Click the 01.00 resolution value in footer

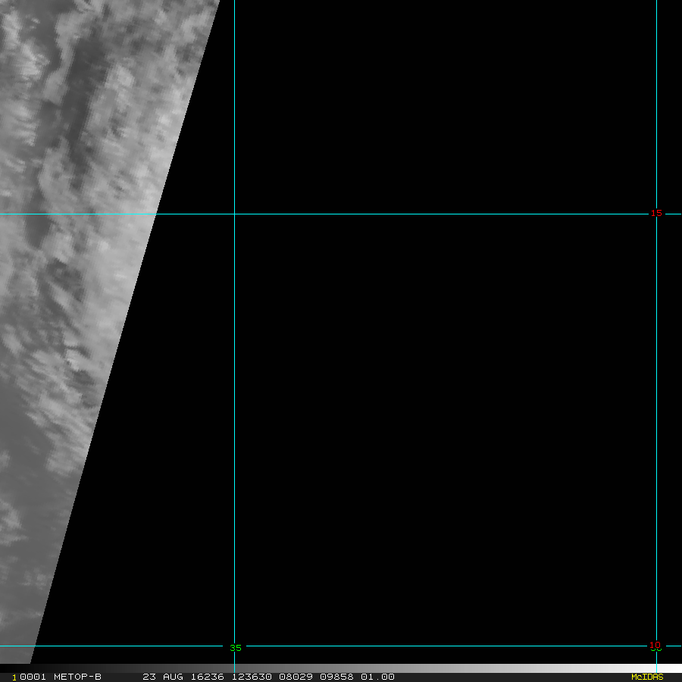click(377, 677)
